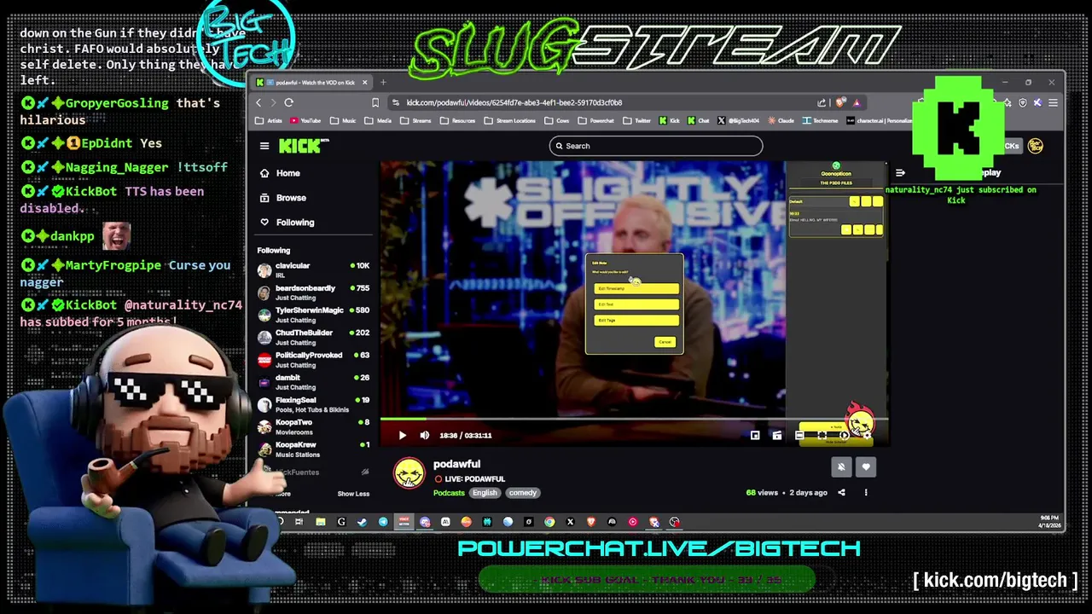Open the Kick hamburger menu
The width and height of the screenshot is (1092, 614).
tap(264, 146)
